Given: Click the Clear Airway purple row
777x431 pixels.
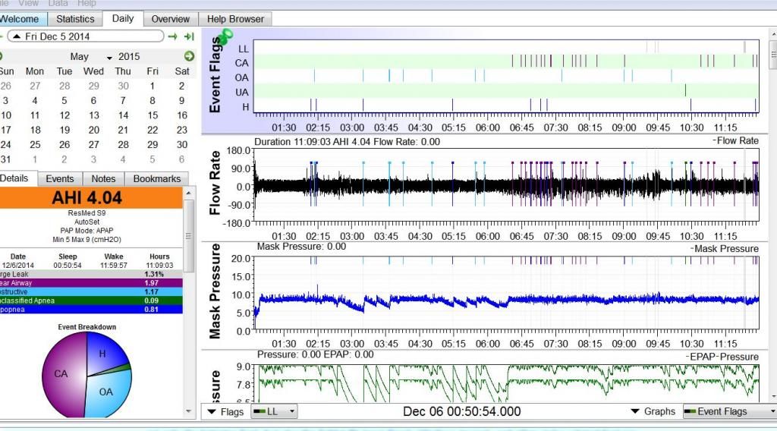Looking at the screenshot, I should [91, 283].
